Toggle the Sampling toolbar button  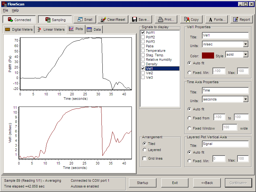(55, 20)
